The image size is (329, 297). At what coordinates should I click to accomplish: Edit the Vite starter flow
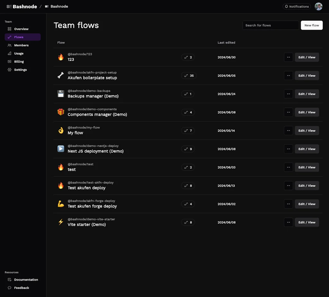pos(307,222)
